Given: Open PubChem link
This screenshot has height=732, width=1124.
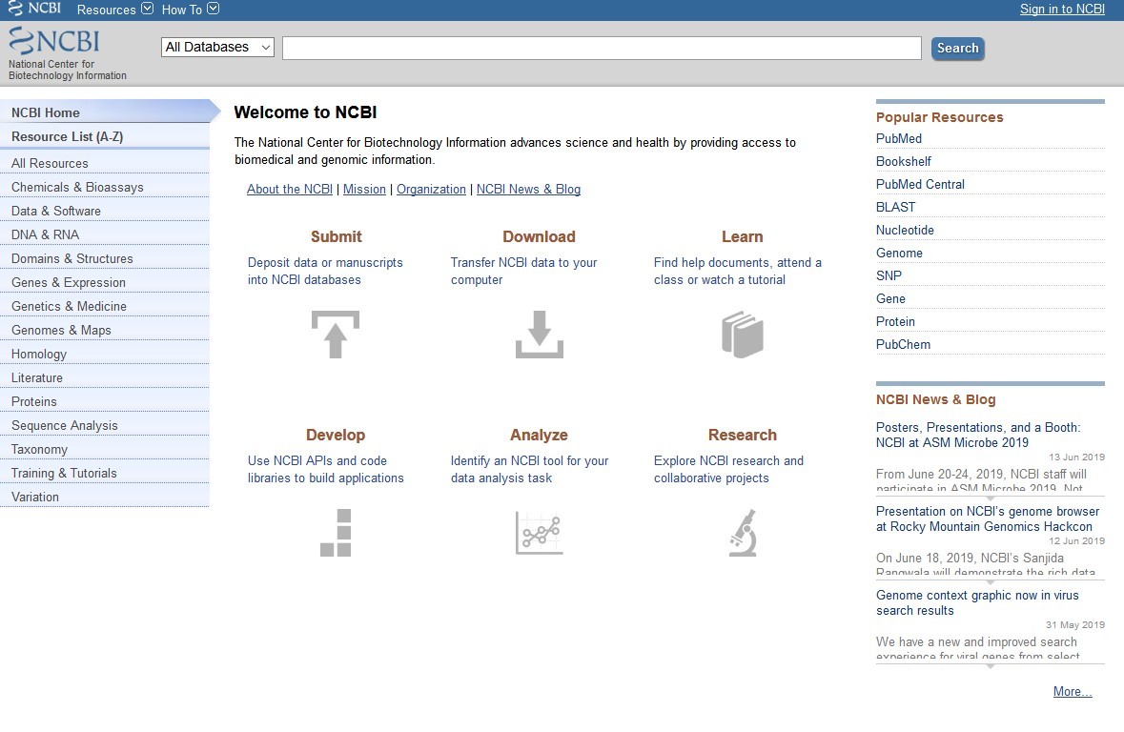Looking at the screenshot, I should tap(903, 345).
